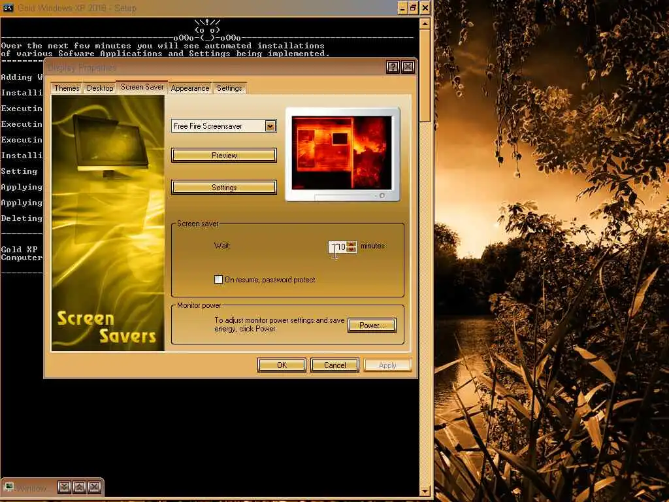
Task: Click the Gold Windows XP 2016 - Setup title text
Action: (77, 8)
